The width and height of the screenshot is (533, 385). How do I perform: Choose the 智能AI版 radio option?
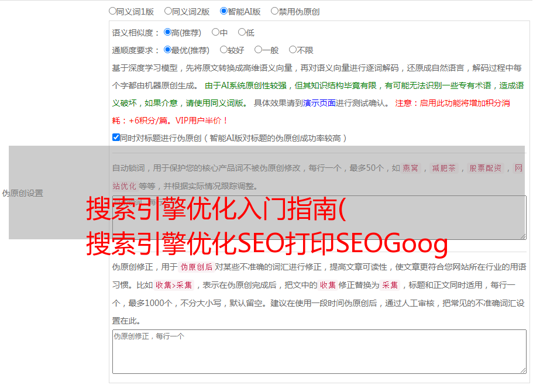click(x=223, y=11)
